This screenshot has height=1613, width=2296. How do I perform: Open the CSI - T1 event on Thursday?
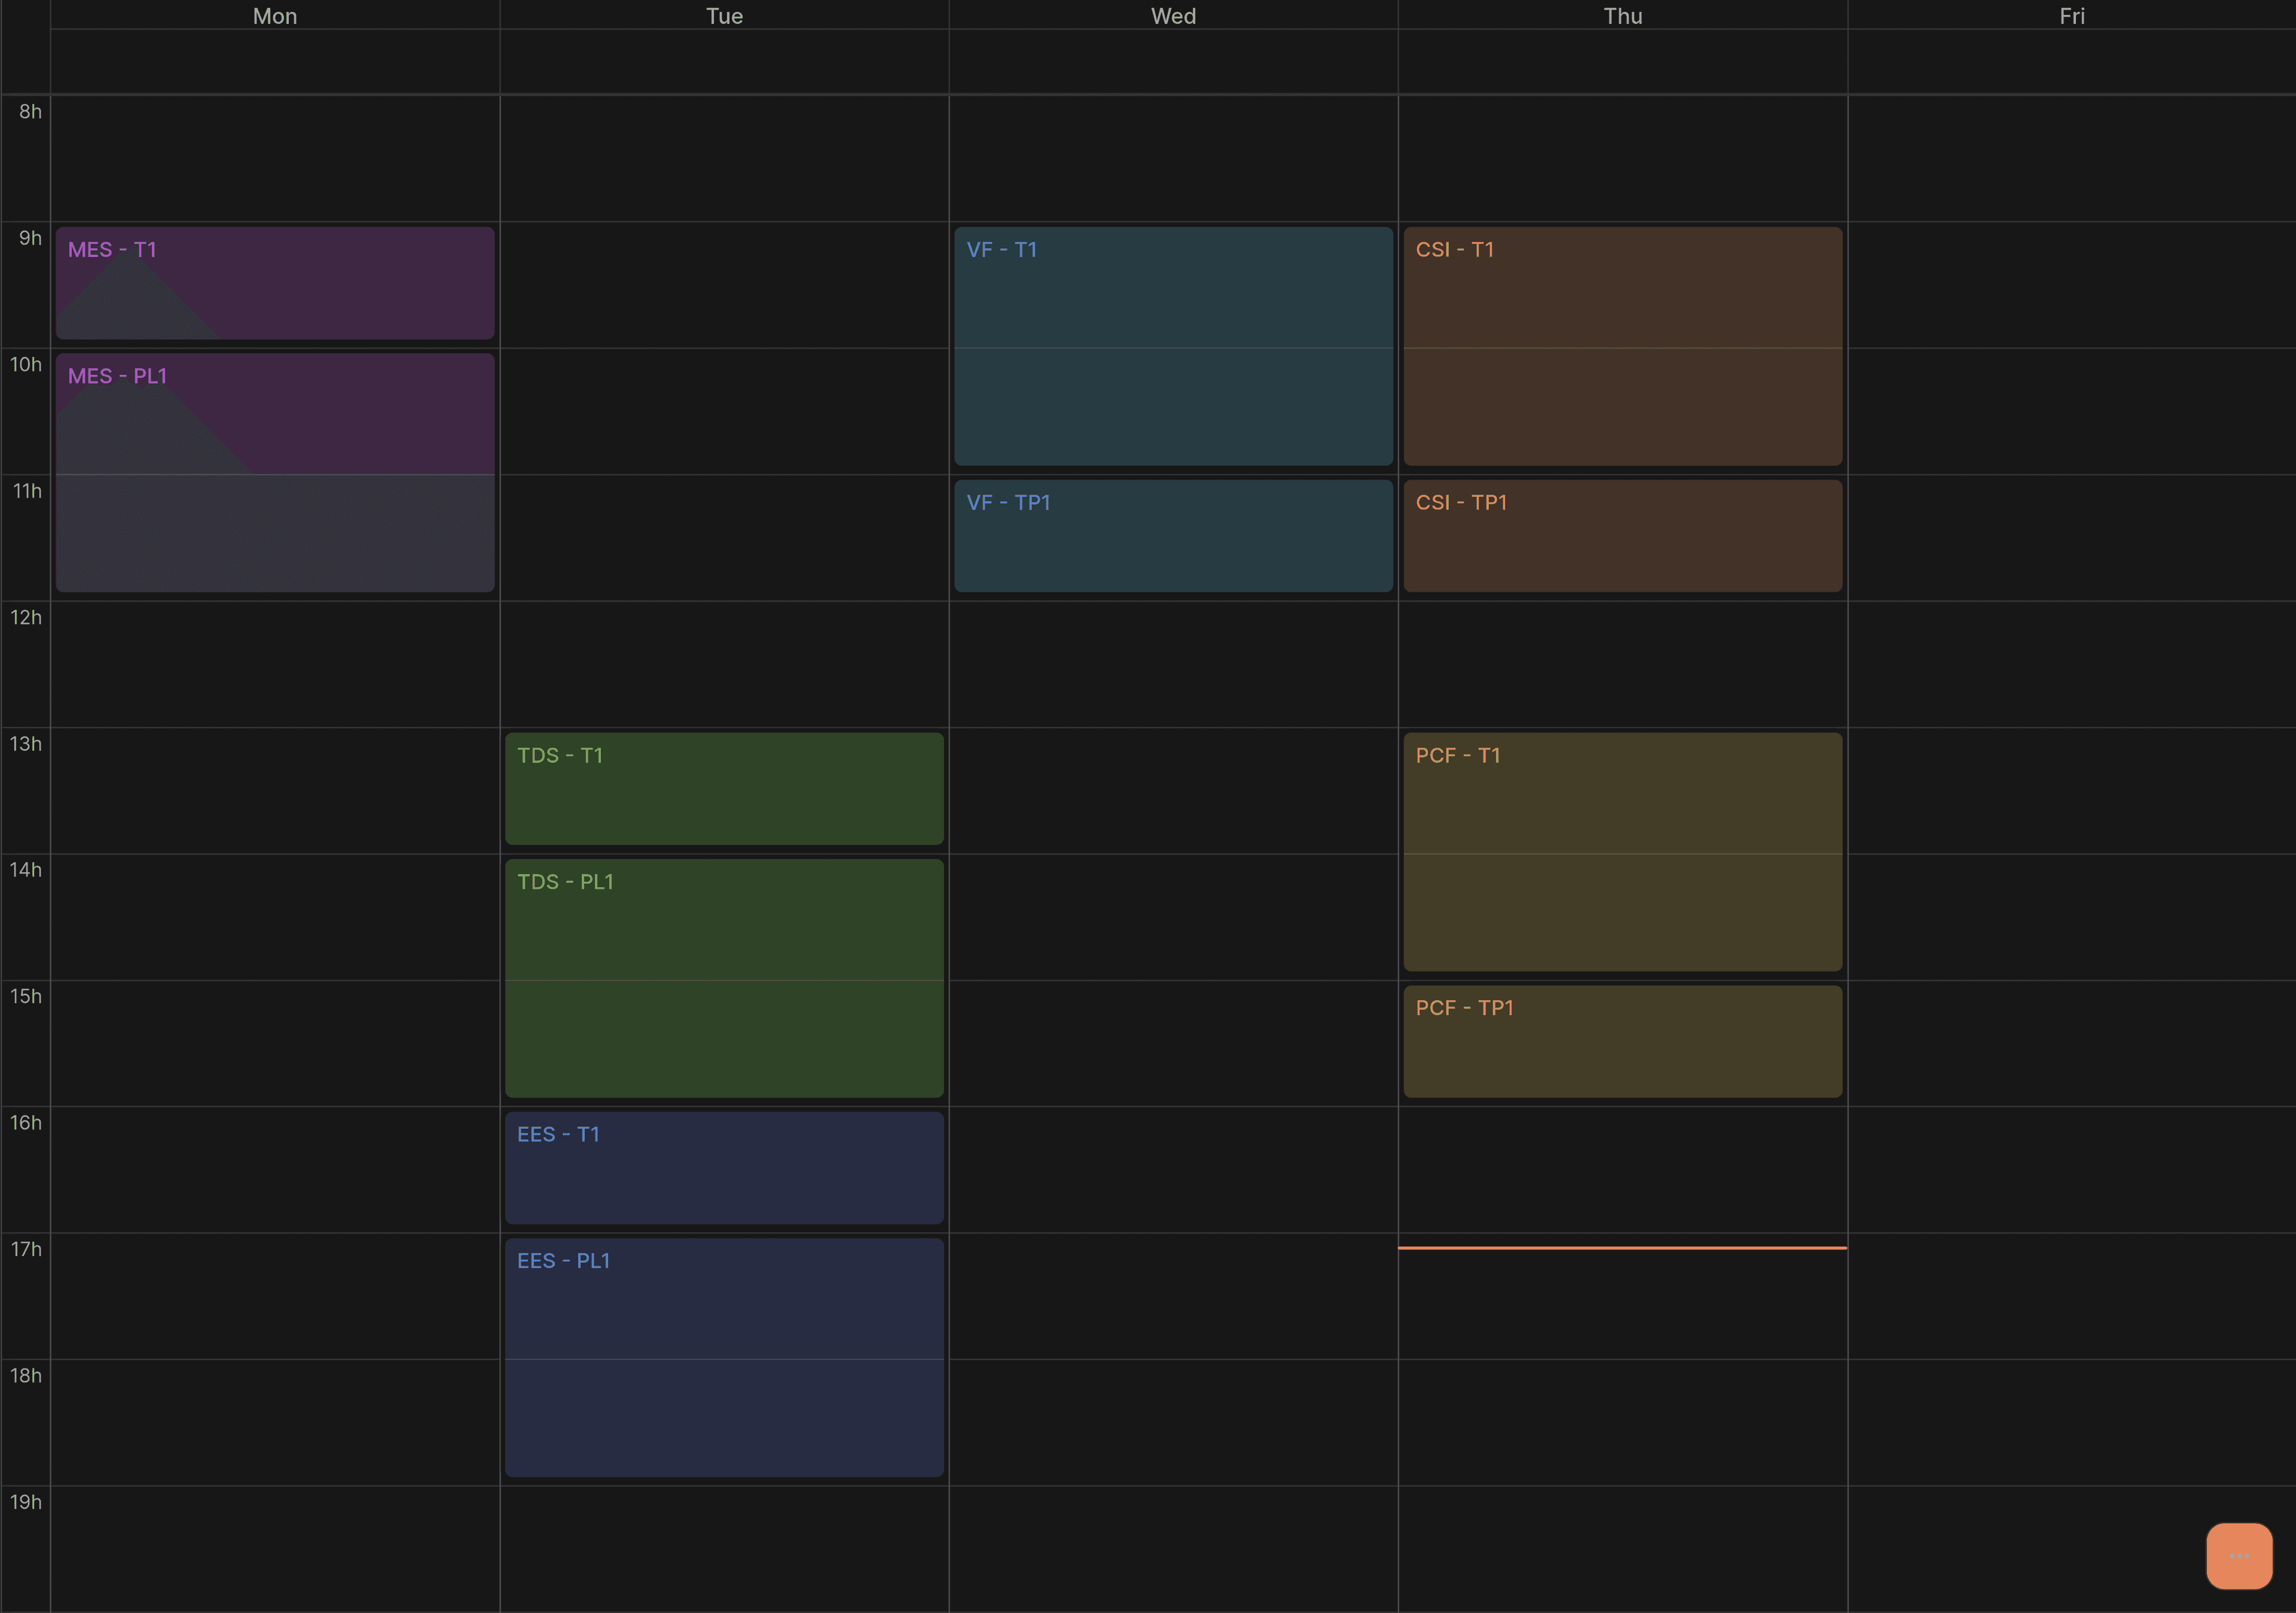click(1622, 346)
